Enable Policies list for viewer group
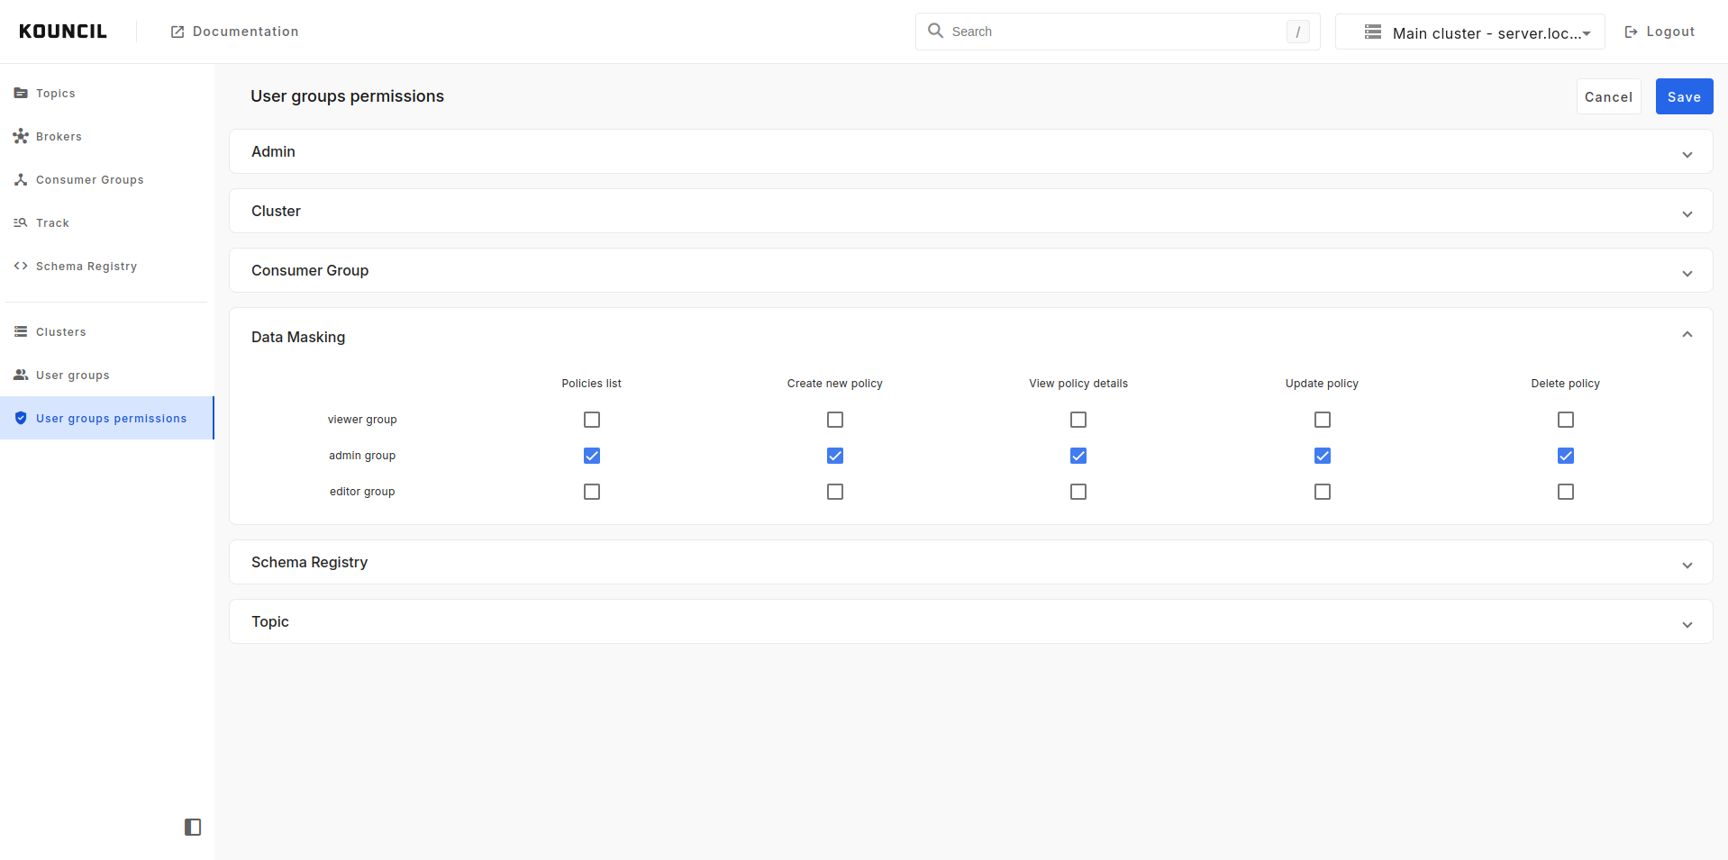The image size is (1728, 860). 591,420
